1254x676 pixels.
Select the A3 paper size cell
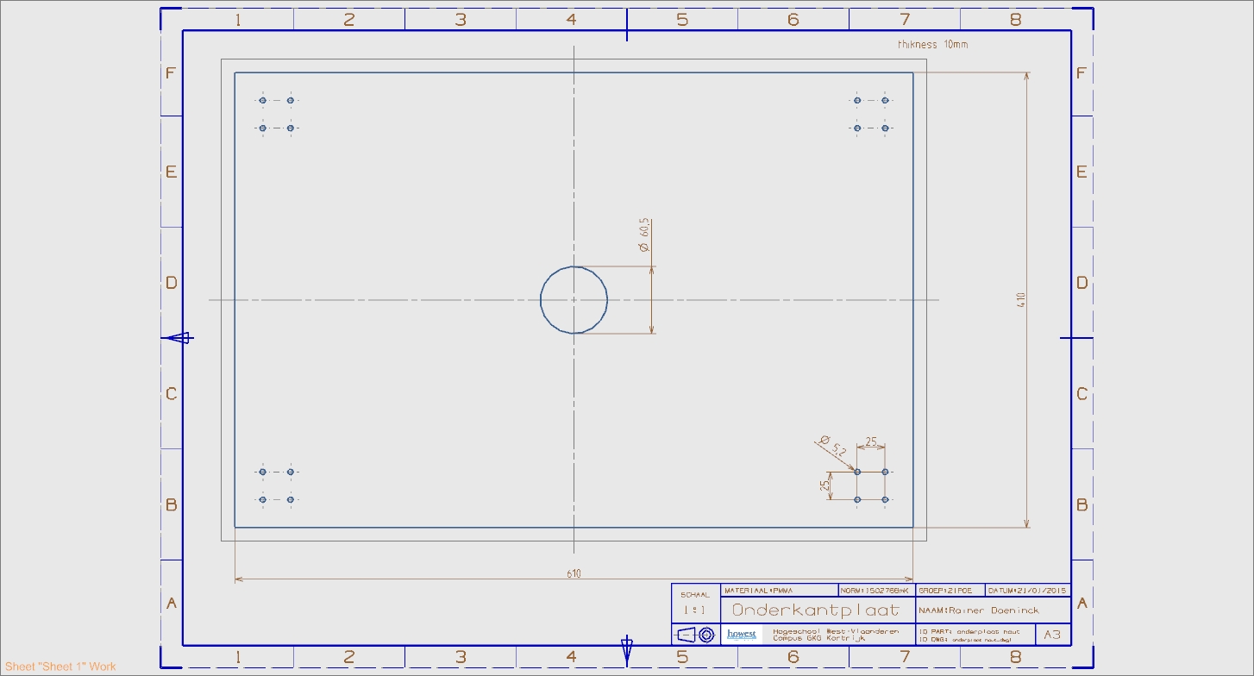[1052, 635]
